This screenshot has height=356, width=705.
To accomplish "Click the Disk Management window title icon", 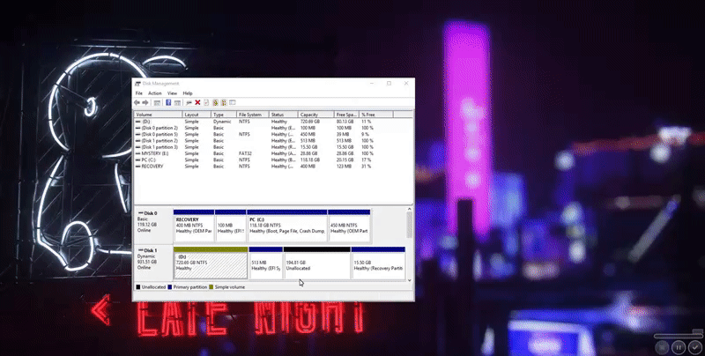I will [x=137, y=84].
